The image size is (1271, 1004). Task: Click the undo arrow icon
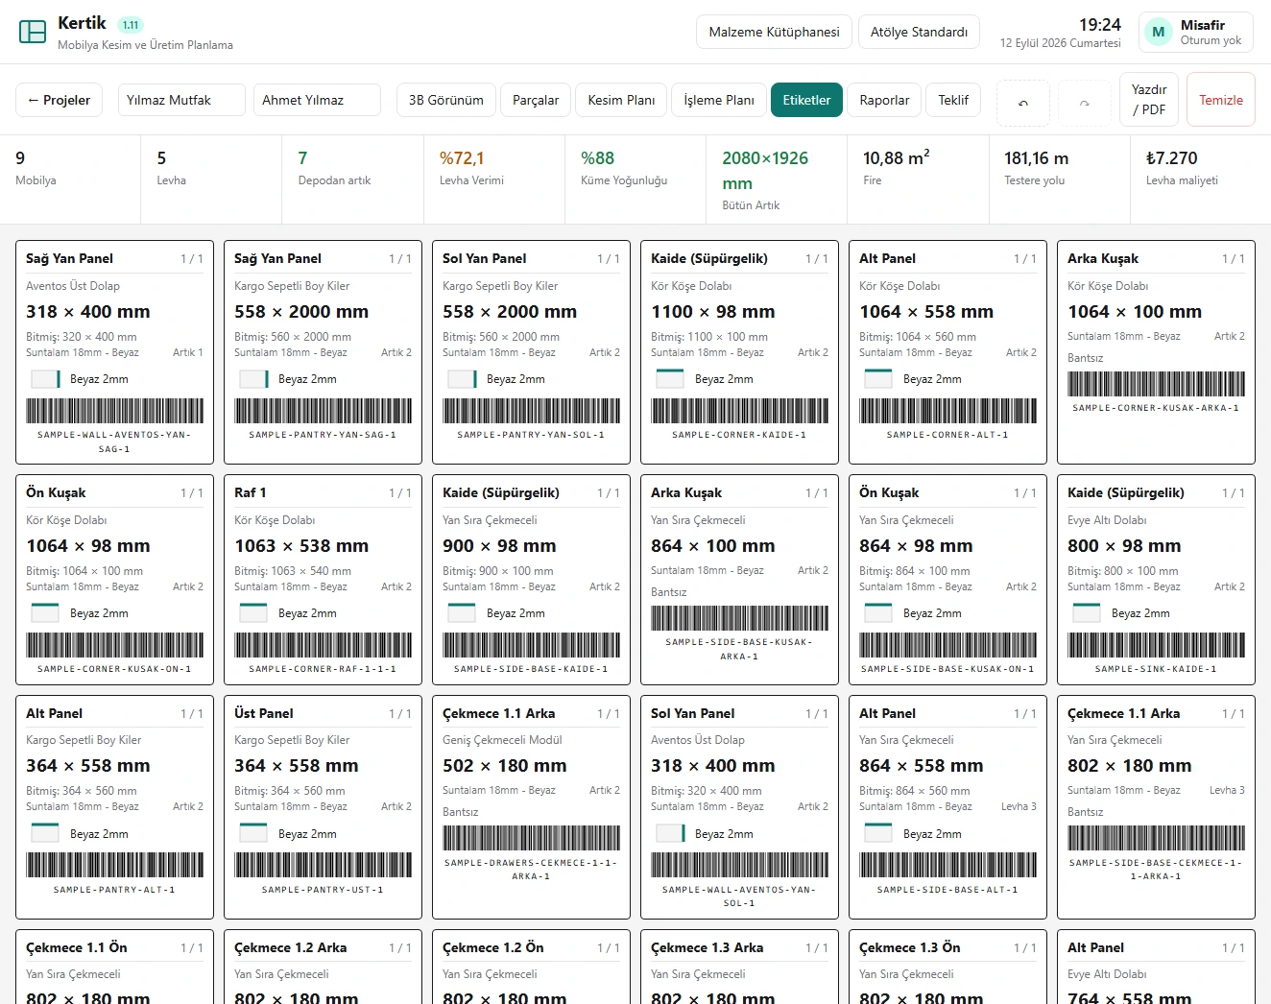coord(1023,103)
